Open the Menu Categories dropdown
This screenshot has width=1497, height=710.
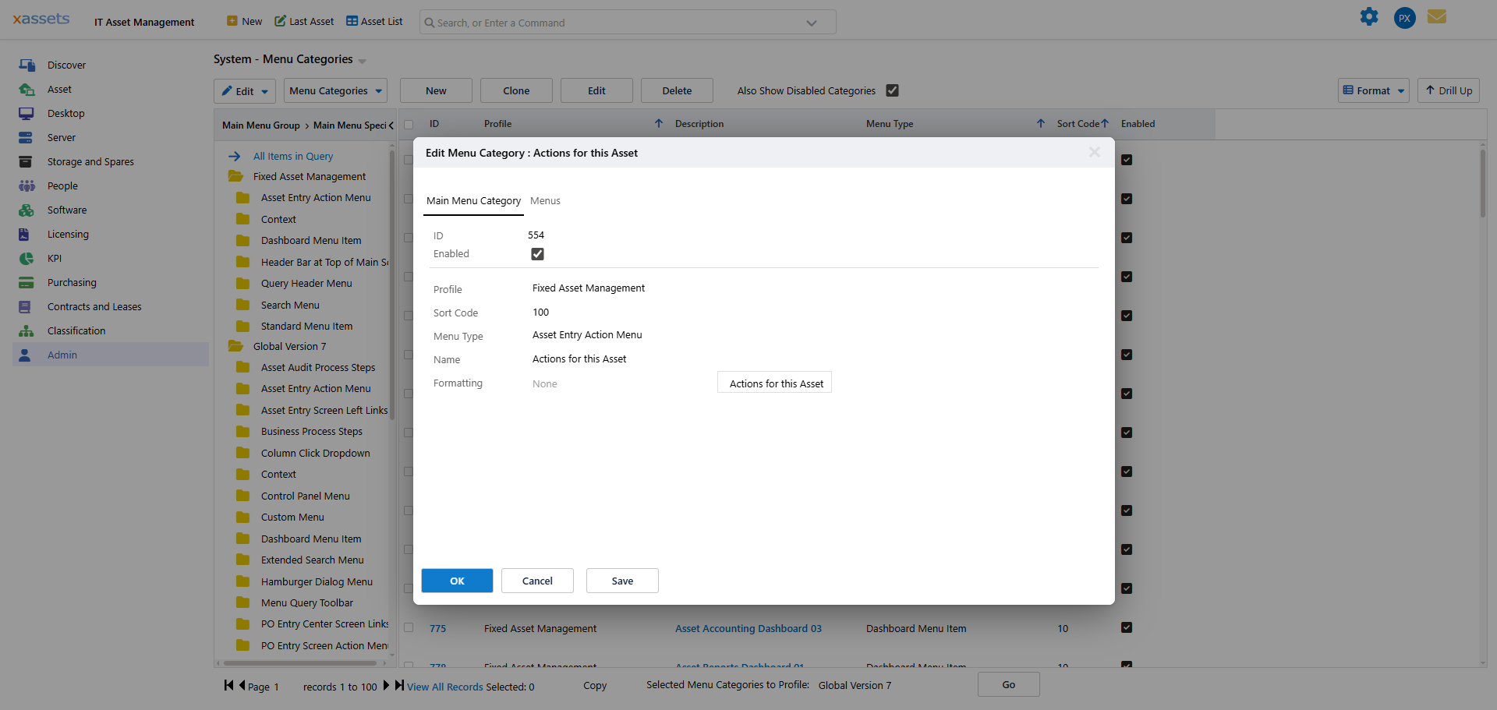click(334, 90)
